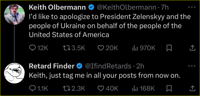View analytics for the 168K views reply

point(144,88)
